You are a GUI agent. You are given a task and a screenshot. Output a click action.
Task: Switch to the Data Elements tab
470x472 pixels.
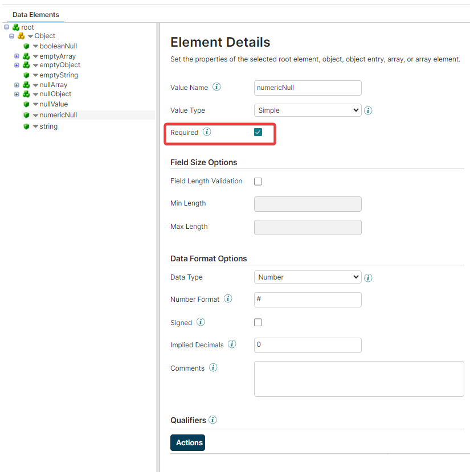point(35,14)
